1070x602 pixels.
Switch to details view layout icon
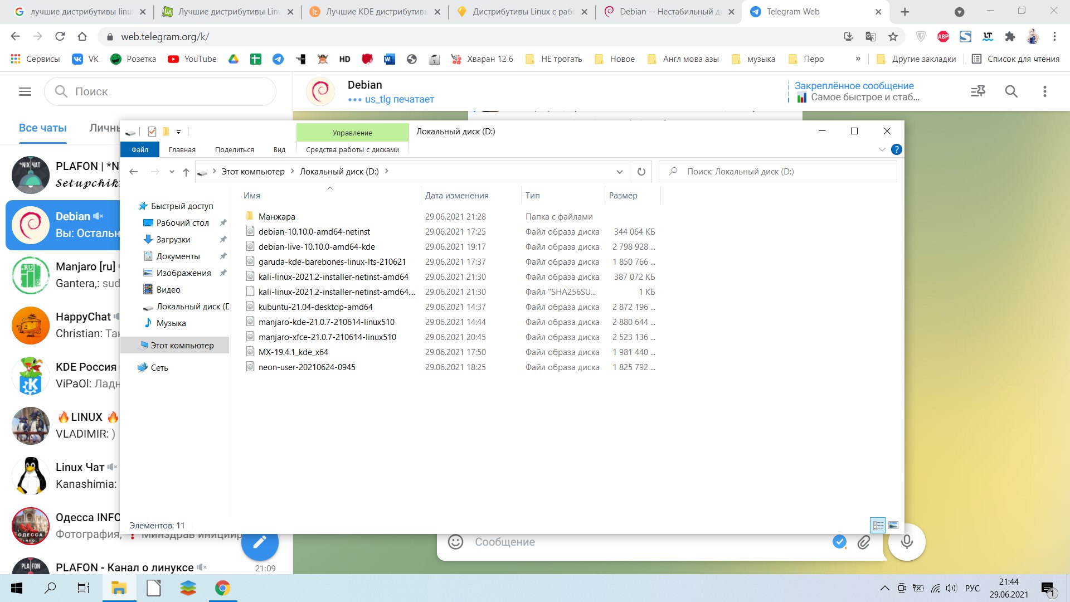click(878, 525)
